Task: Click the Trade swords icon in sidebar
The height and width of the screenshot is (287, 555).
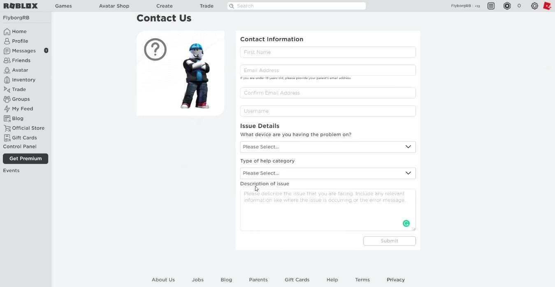Action: [7, 89]
